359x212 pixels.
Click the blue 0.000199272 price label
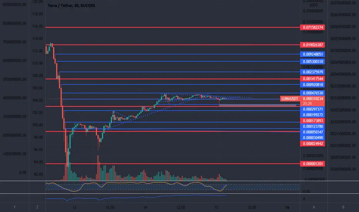coord(312,115)
